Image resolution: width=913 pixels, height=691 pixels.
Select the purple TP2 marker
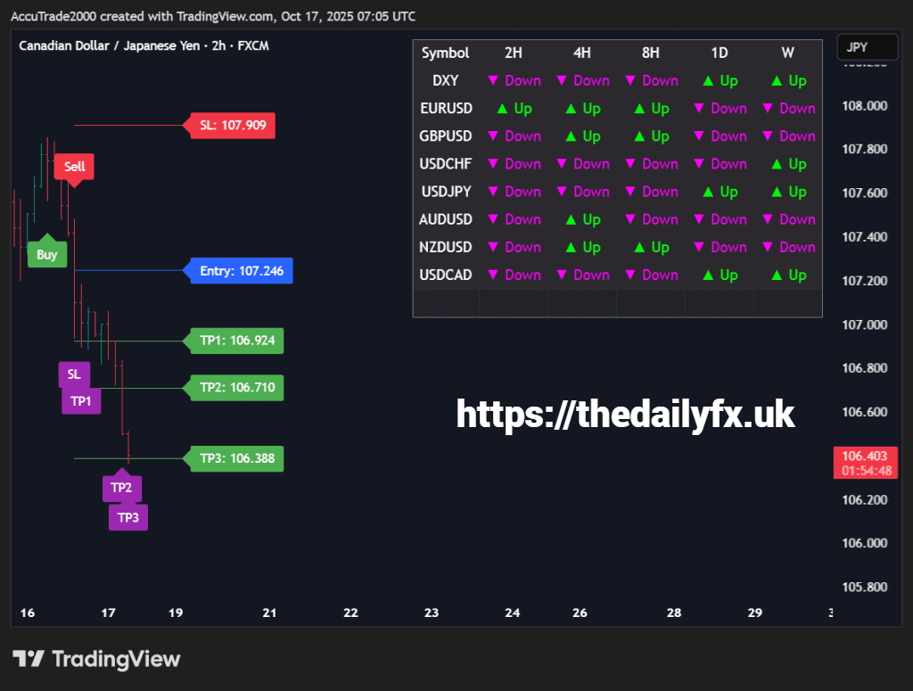tap(122, 488)
